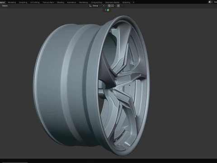217x163 pixels.
Task: Select the Layout workspace tab
Action: (3, 2)
